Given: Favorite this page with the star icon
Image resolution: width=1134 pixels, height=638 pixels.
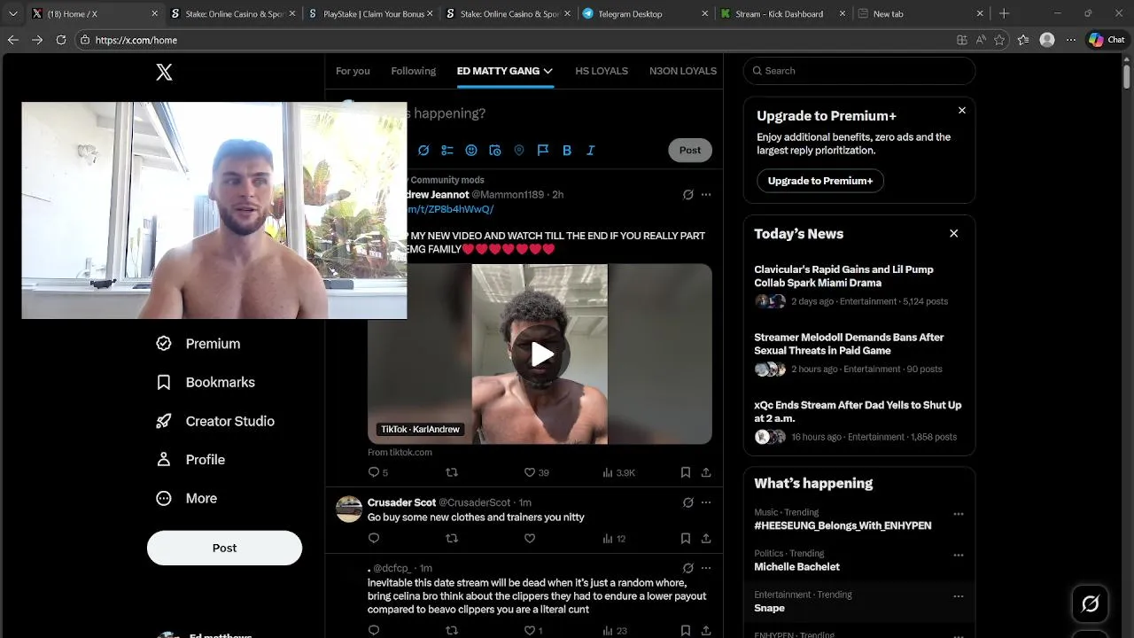Looking at the screenshot, I should 1000,40.
